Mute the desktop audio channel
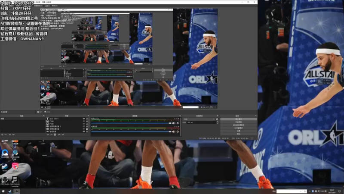344x194 pixels. (174, 132)
